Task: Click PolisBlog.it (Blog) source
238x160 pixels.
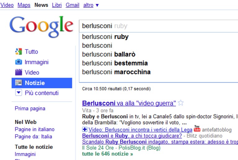Action: 140,148
